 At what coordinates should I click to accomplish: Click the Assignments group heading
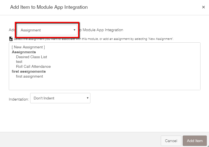point(24,52)
